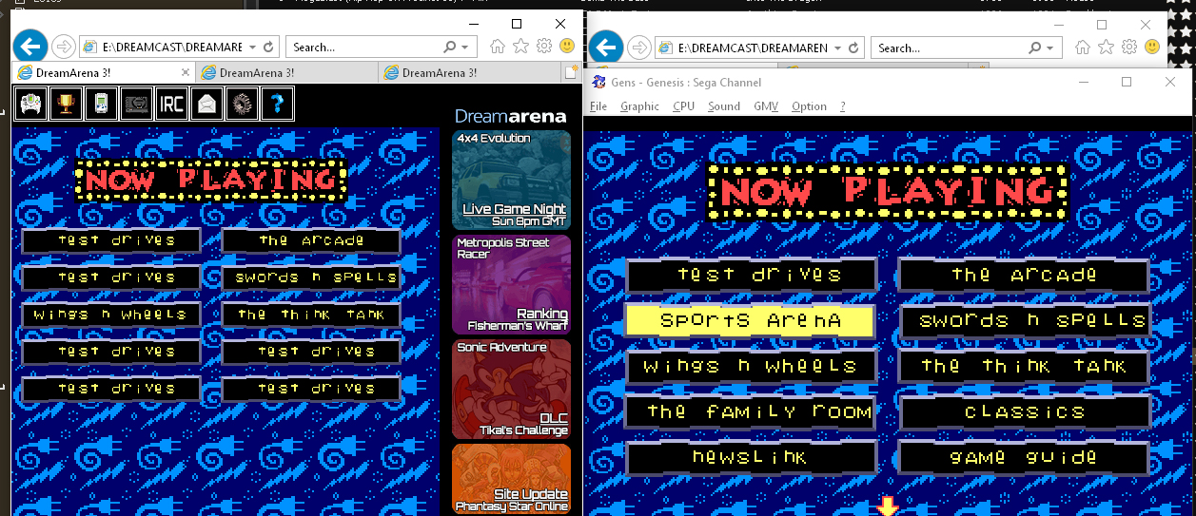The image size is (1196, 516).
Task: Send feedback smiley in the left browser window
Action: [x=567, y=46]
